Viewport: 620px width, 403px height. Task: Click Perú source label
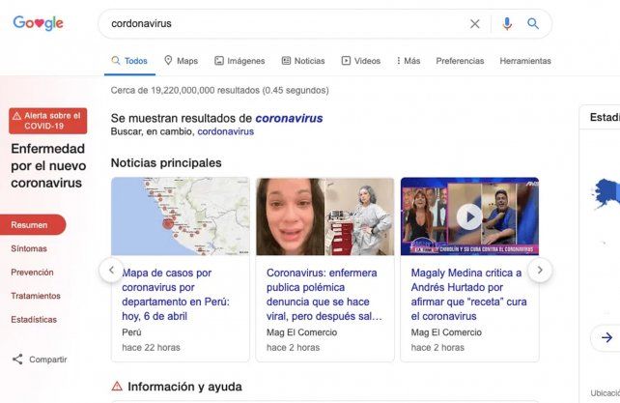pos(131,332)
